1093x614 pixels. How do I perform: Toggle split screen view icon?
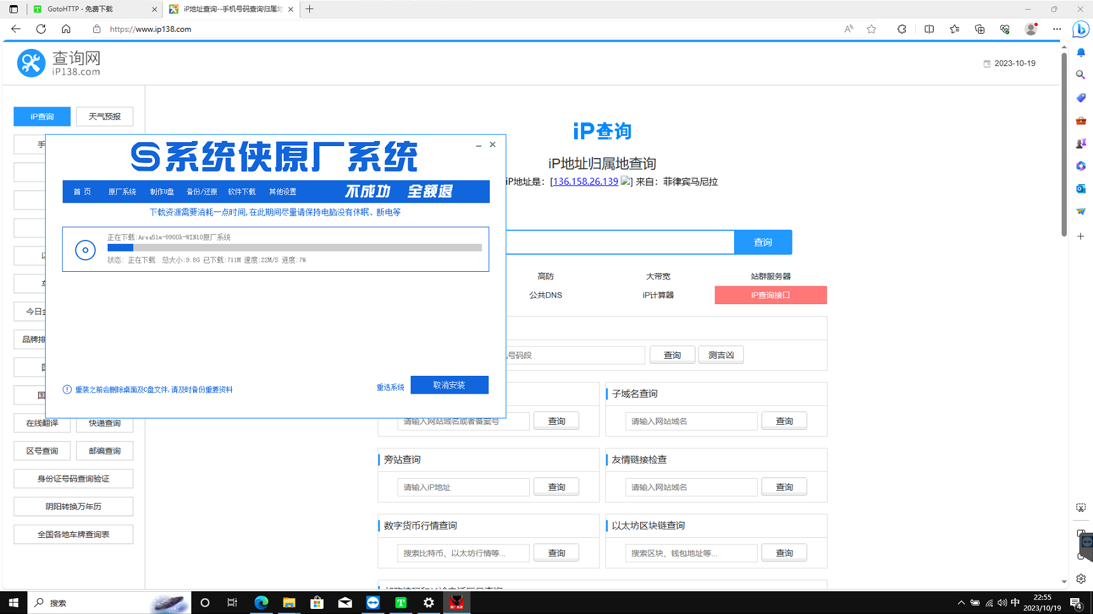tap(929, 29)
